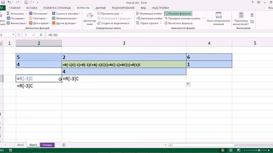The width and height of the screenshot is (273, 153).
Task: Open Параметры вычислений options
Action: click(x=241, y=19)
